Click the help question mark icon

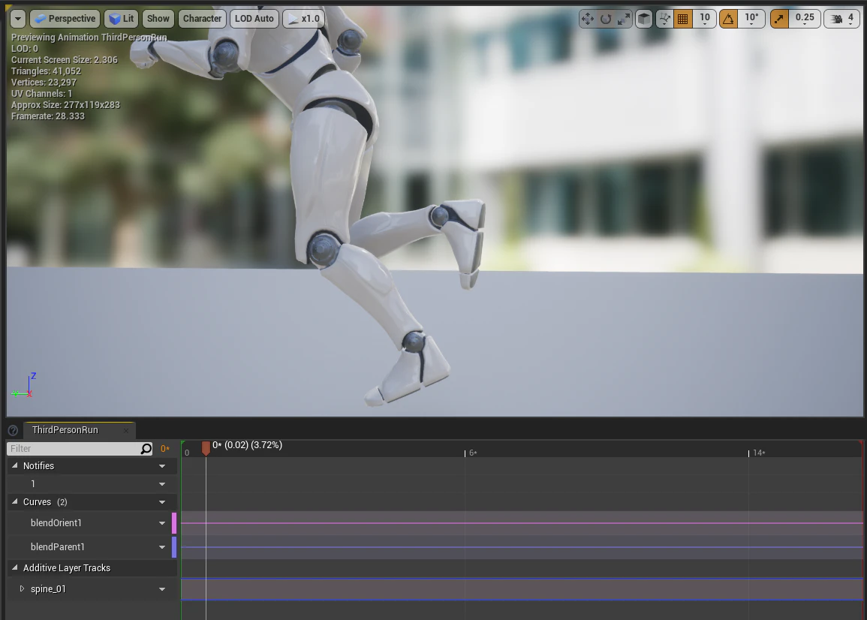[14, 430]
